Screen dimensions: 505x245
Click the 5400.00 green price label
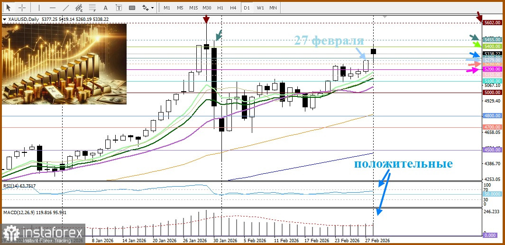[492, 47]
